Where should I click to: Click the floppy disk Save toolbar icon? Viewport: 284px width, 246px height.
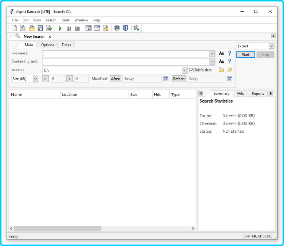pyautogui.click(x=40, y=28)
